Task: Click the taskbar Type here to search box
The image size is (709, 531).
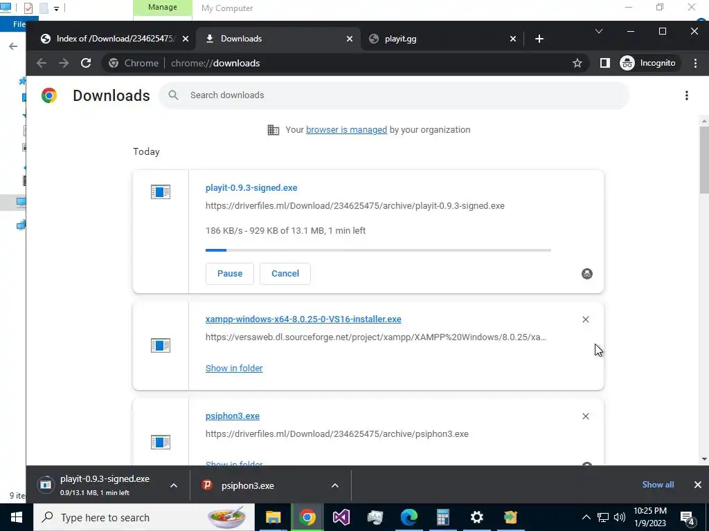Action: pyautogui.click(x=144, y=517)
